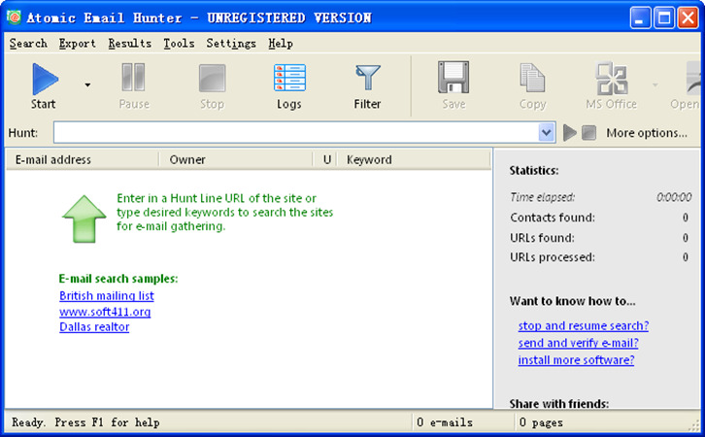
Task: Click the Dallas realtor sample link
Action: pos(94,327)
